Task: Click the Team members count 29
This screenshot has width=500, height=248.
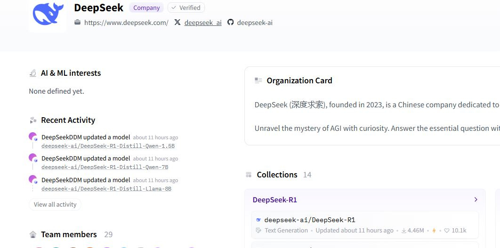Action: click(108, 235)
